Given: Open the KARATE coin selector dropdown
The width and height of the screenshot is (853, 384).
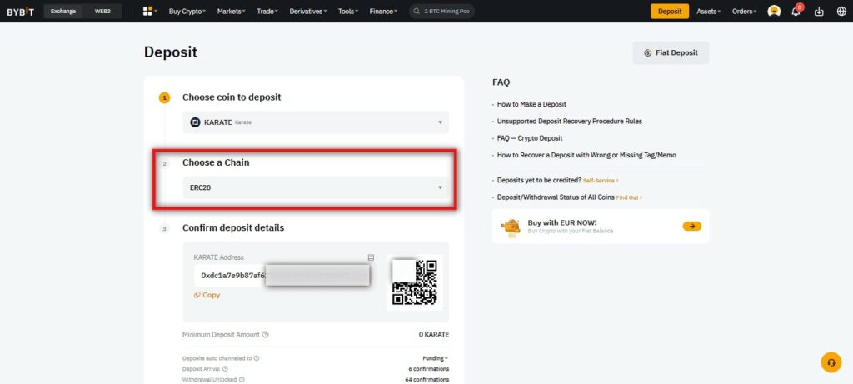Looking at the screenshot, I should [x=316, y=122].
